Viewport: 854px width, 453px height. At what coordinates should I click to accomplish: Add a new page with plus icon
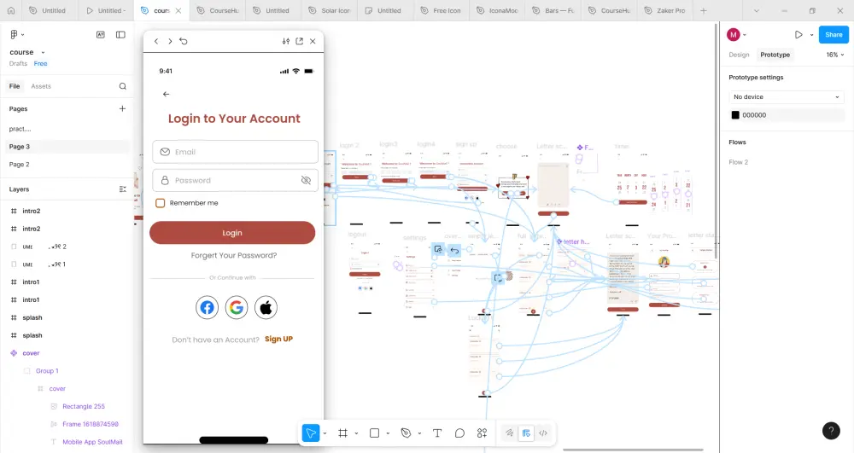tap(122, 108)
